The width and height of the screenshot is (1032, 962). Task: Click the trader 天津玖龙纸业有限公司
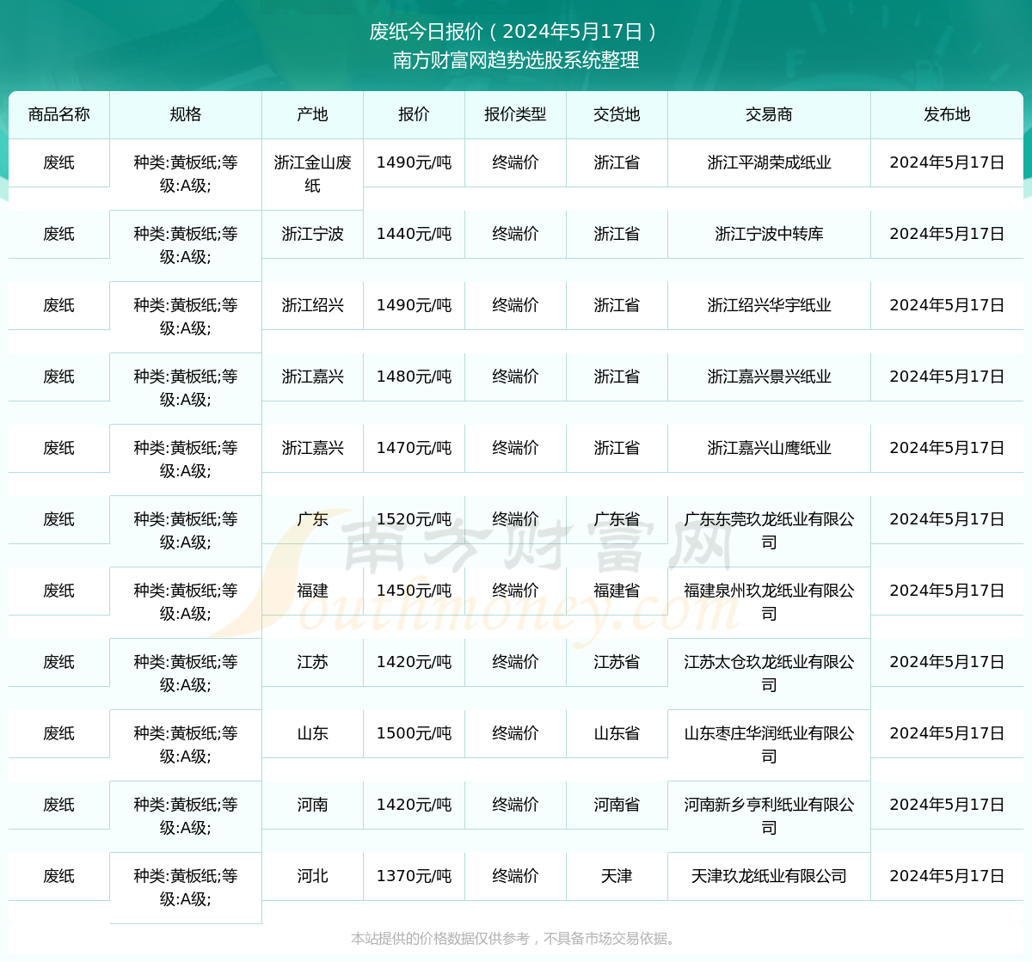point(769,876)
